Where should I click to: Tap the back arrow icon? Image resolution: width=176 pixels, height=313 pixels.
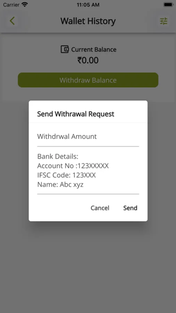click(12, 21)
